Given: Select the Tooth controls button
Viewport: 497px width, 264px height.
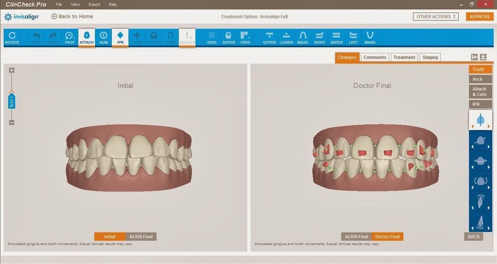Looking at the screenshot, I should 480,70.
